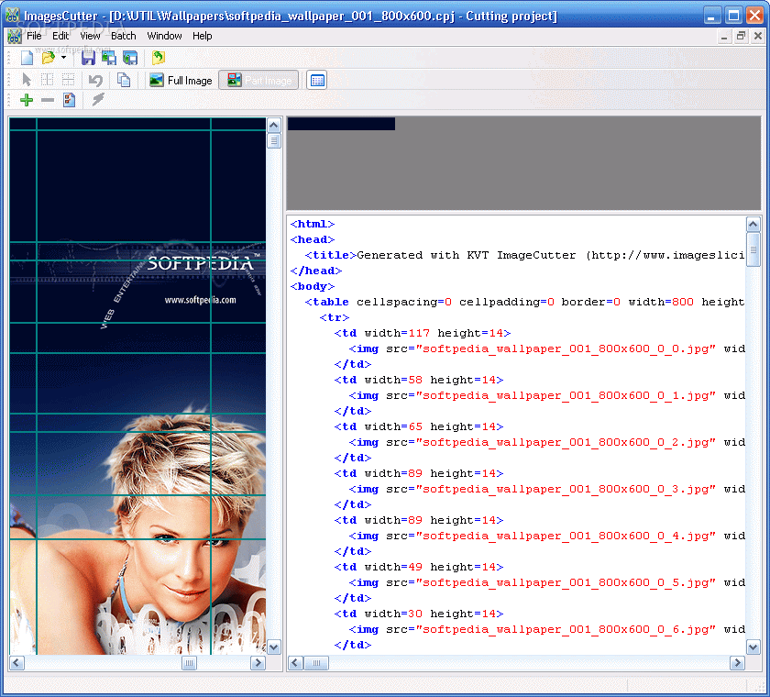This screenshot has width=770, height=697.
Task: Click the title bar application icon
Action: point(13,16)
